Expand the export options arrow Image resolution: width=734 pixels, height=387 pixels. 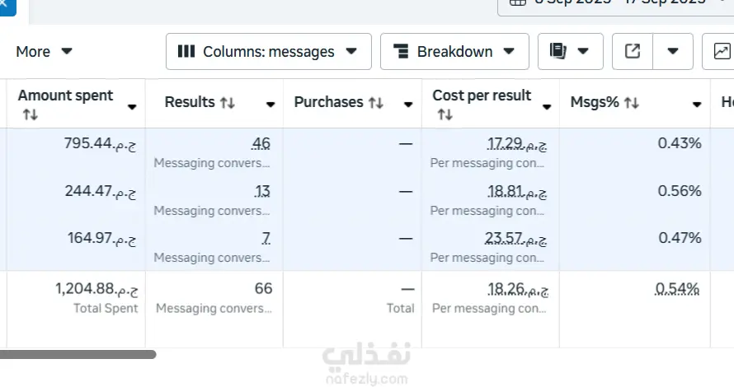pos(673,51)
